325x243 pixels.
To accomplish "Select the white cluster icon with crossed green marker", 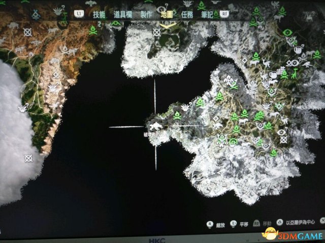I will pyautogui.click(x=232, y=82).
